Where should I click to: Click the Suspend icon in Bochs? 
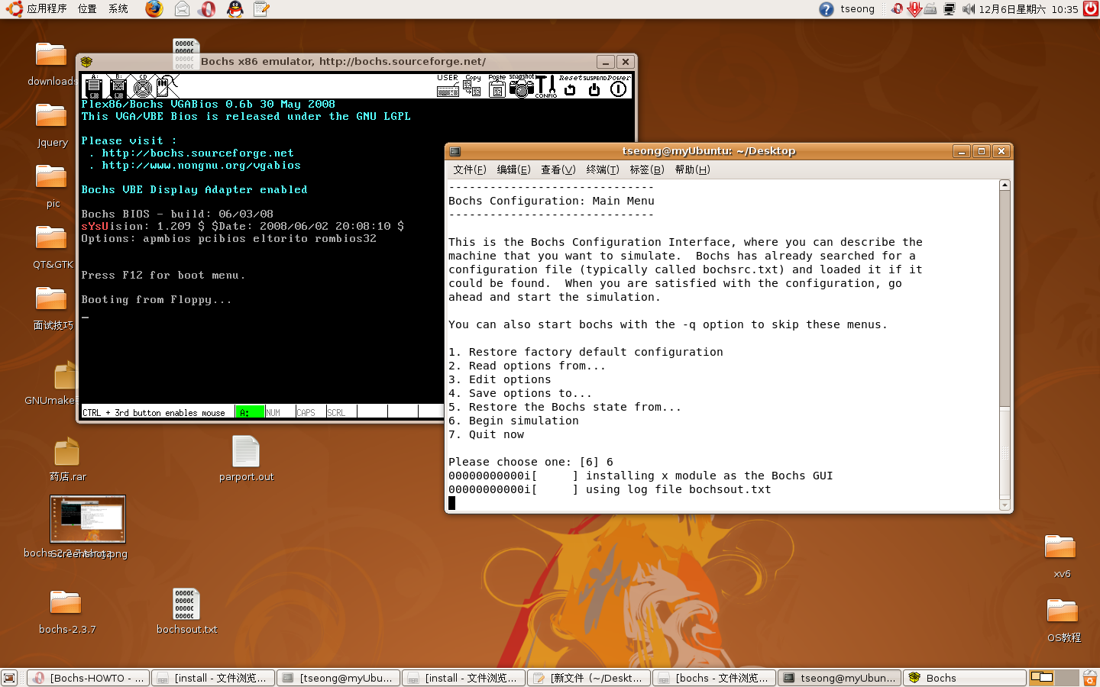coord(594,86)
